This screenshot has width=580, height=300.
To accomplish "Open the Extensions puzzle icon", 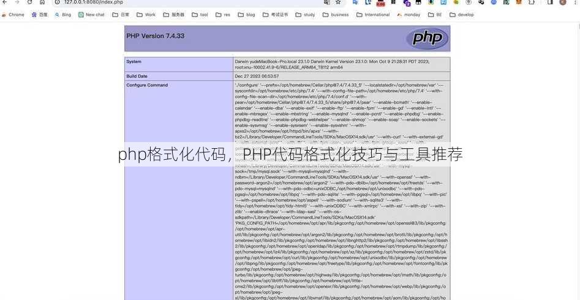I will (532, 2).
